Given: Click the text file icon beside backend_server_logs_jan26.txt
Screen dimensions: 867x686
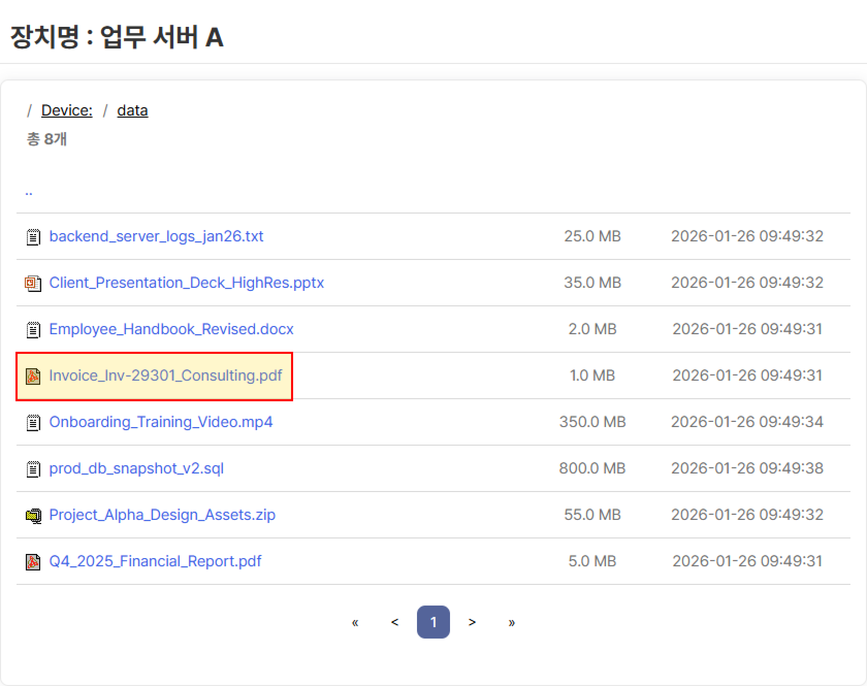Looking at the screenshot, I should (33, 237).
